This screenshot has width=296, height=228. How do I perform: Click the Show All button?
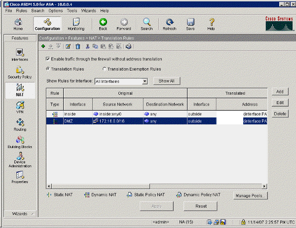pyautogui.click(x=167, y=81)
